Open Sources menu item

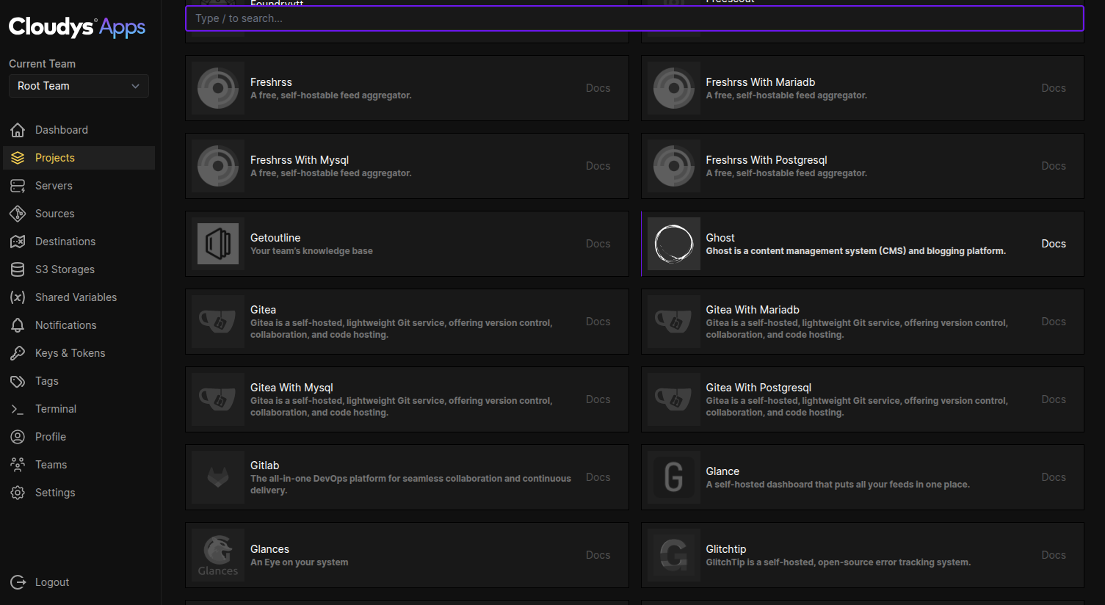(79, 214)
